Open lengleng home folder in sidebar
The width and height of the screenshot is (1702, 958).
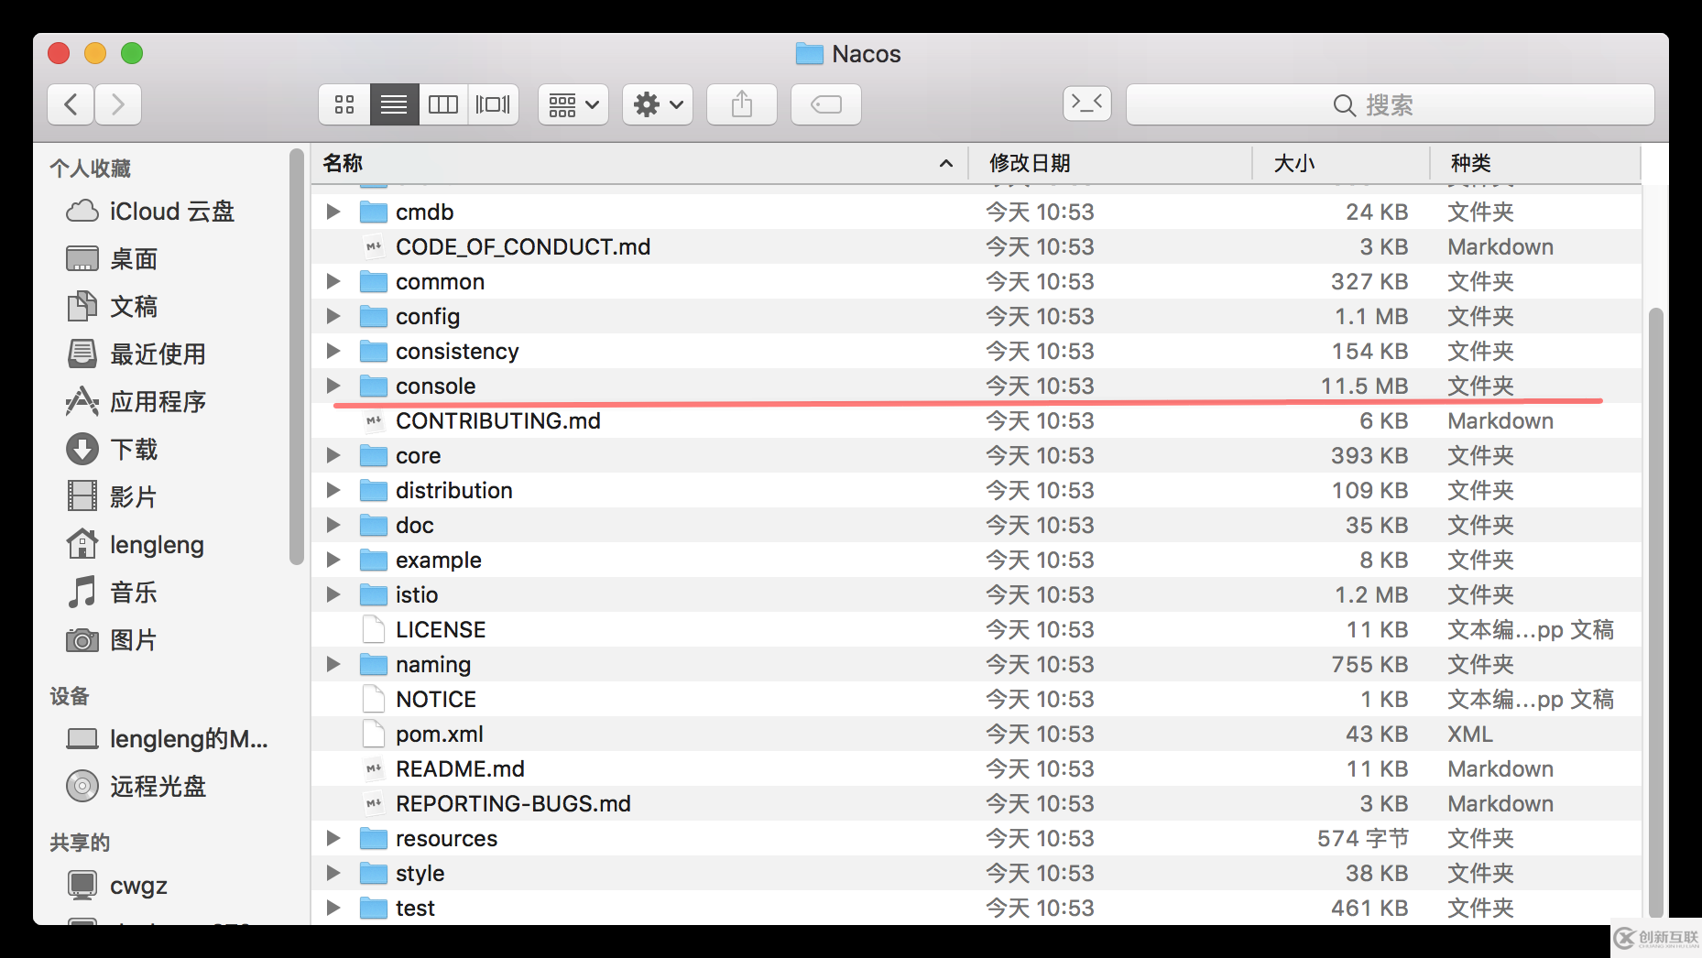pos(135,545)
